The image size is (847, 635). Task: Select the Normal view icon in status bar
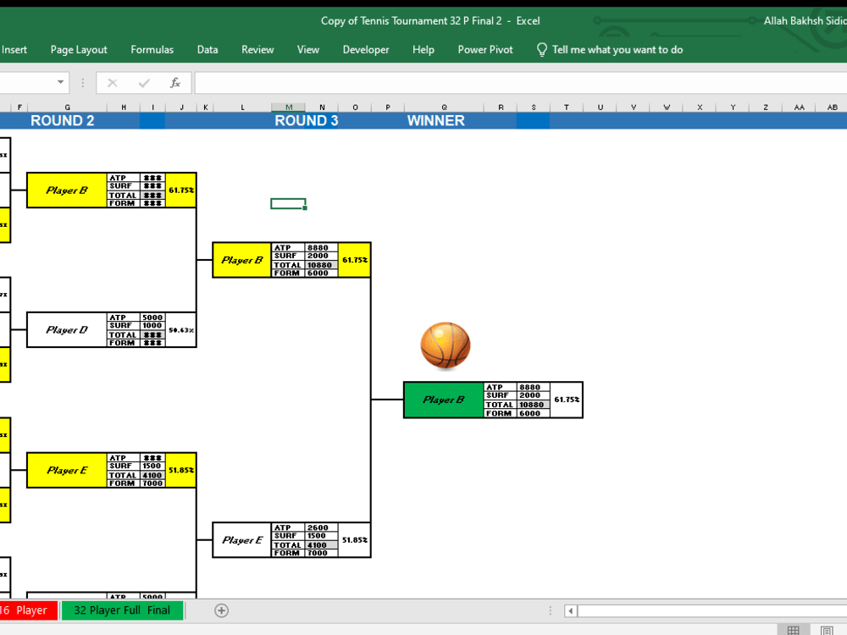point(794,629)
